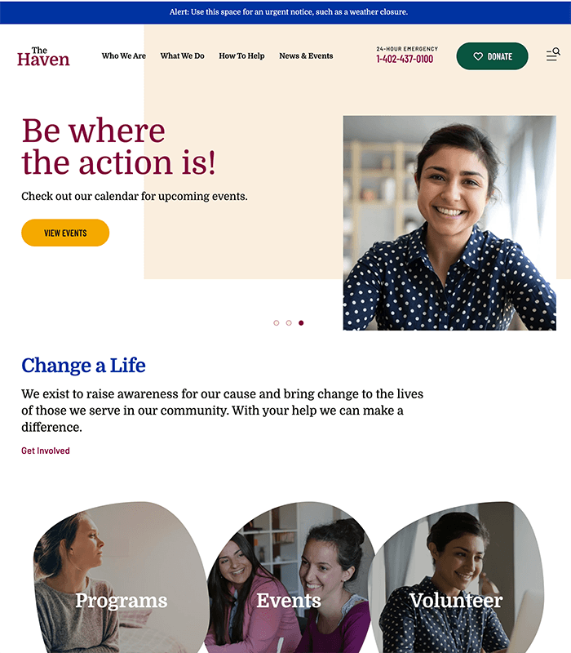Image resolution: width=571 pixels, height=653 pixels.
Task: Click the View Events button
Action: click(65, 233)
